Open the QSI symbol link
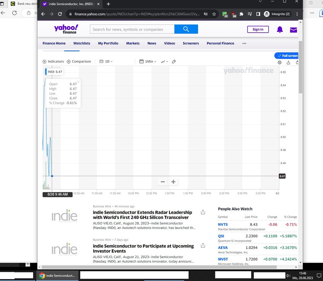The height and width of the screenshot is (281, 323). (221, 236)
